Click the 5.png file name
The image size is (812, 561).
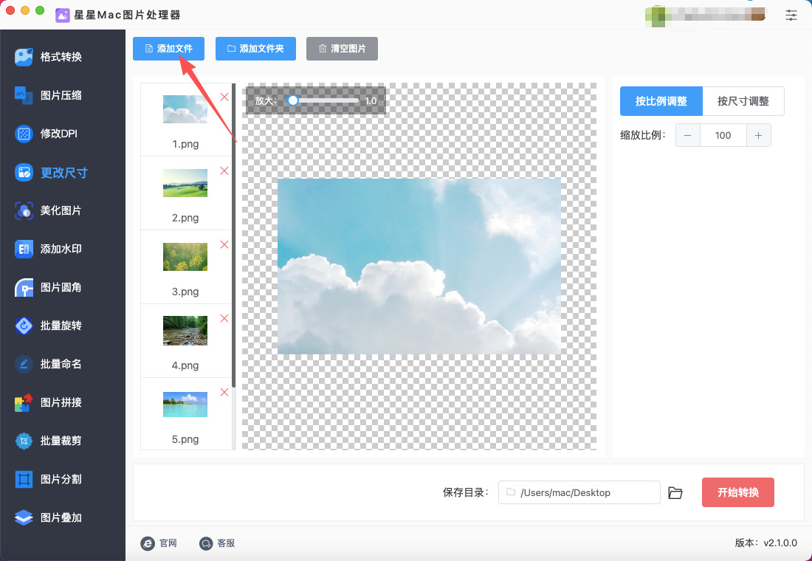pos(185,439)
